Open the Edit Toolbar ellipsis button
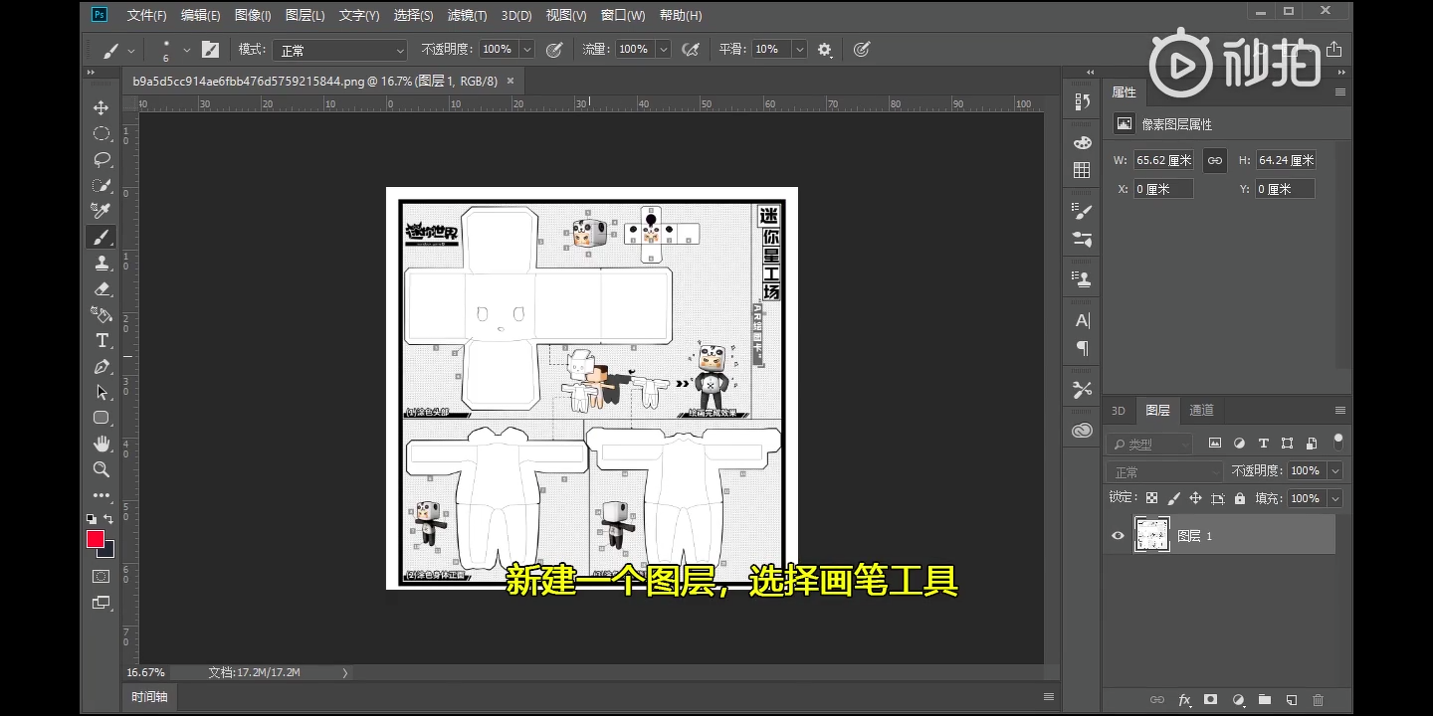Screen dimensions: 1433x716 [x=102, y=494]
